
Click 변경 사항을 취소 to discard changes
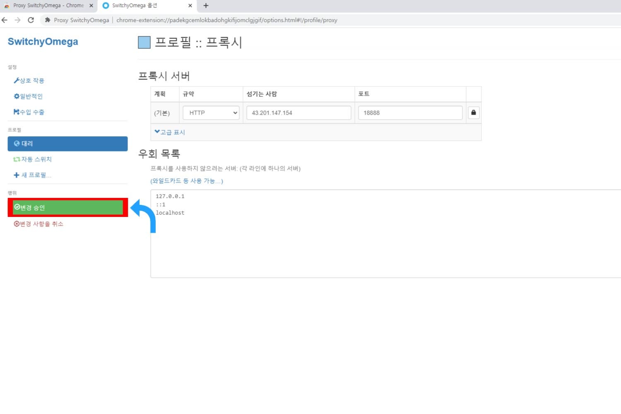[x=39, y=224]
